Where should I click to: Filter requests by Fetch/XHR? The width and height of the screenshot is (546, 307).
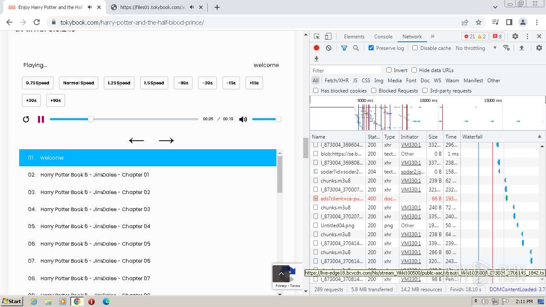[337, 81]
